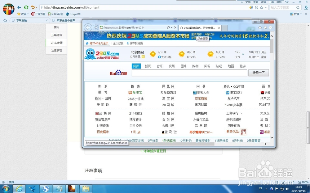Click search magnifier in the popup address bar

point(168,27)
